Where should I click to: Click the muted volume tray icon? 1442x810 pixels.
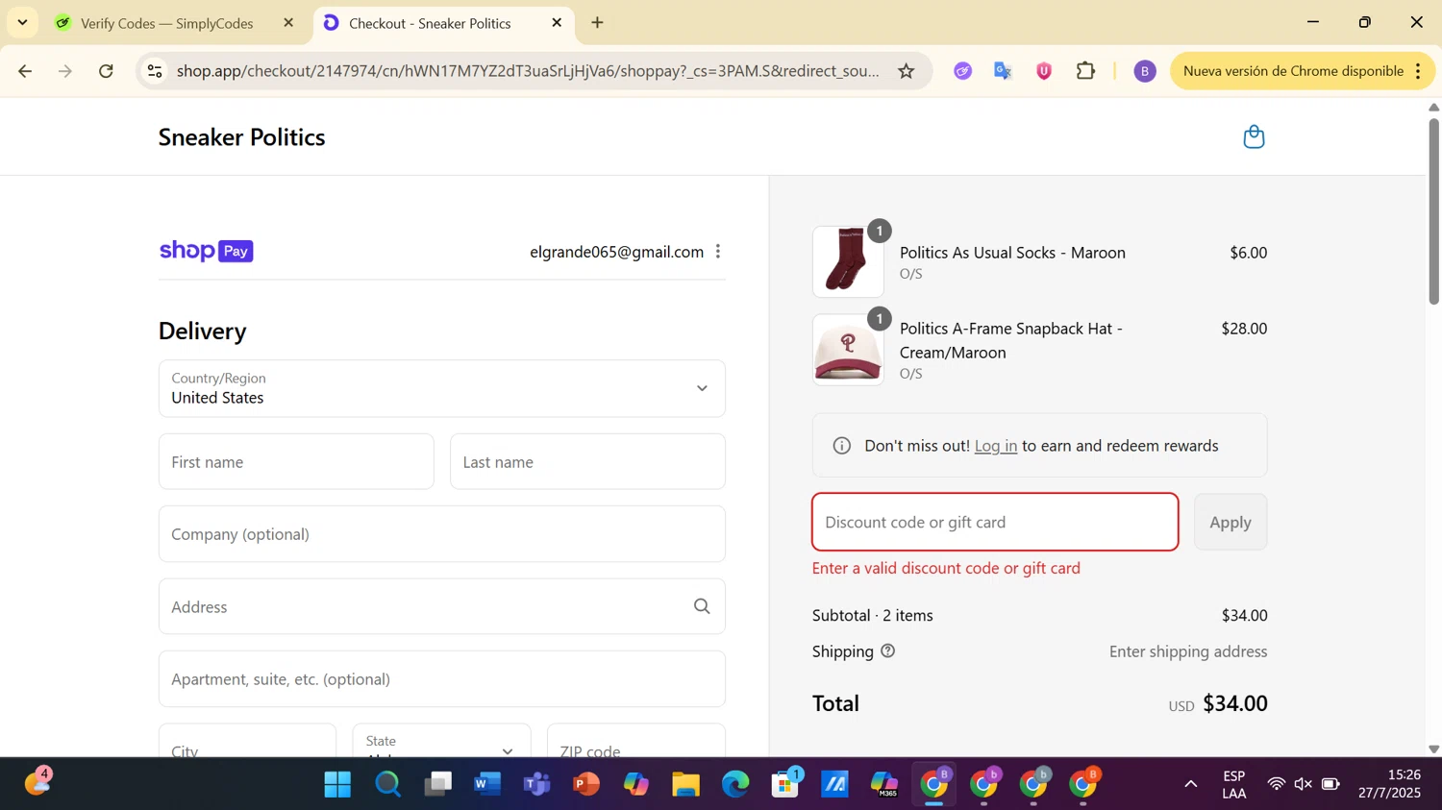click(x=1303, y=785)
